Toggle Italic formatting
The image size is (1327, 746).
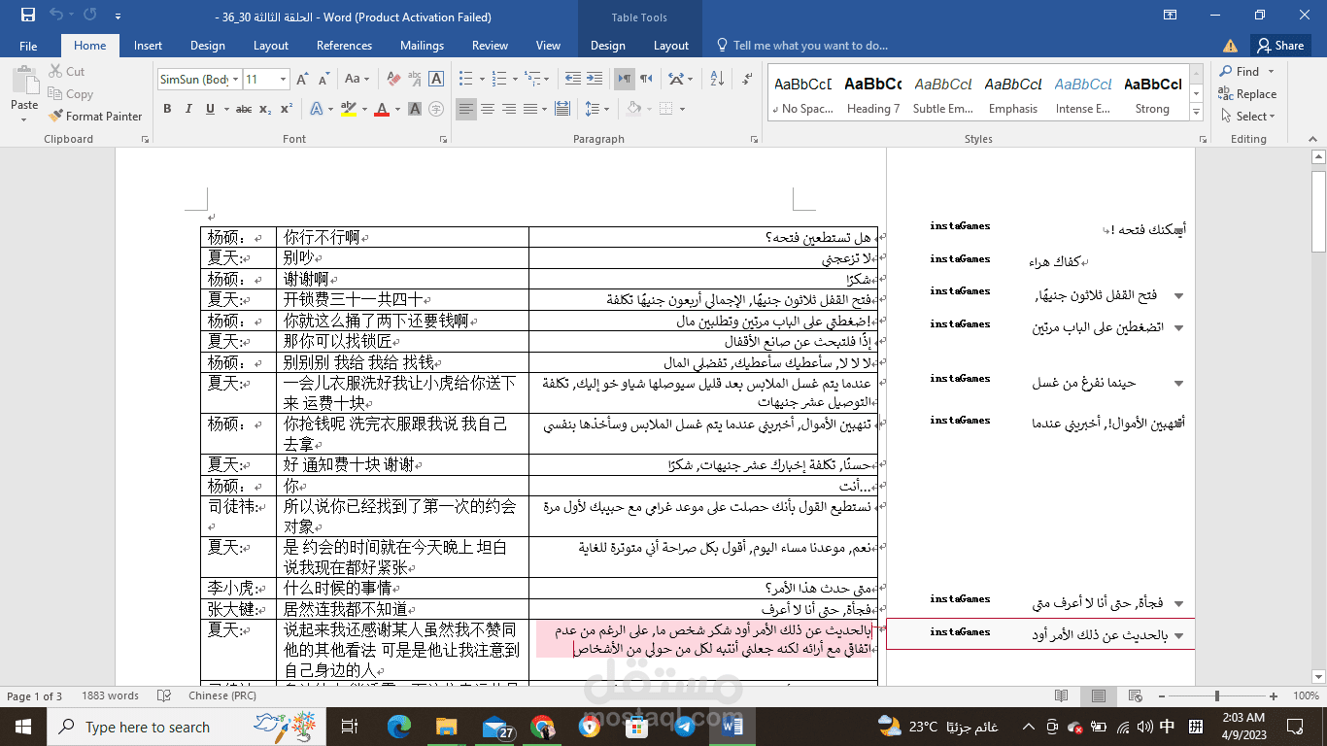coord(188,109)
